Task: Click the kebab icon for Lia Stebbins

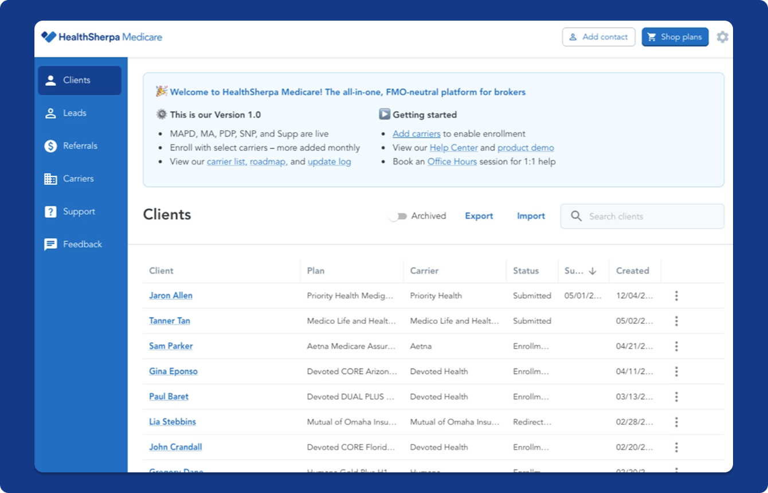Action: click(676, 422)
